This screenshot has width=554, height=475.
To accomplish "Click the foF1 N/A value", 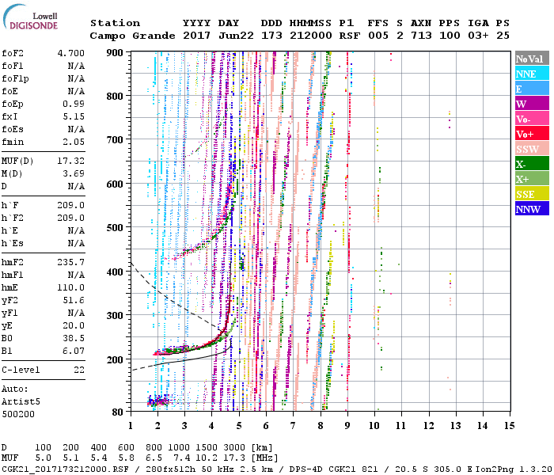I will (x=76, y=66).
